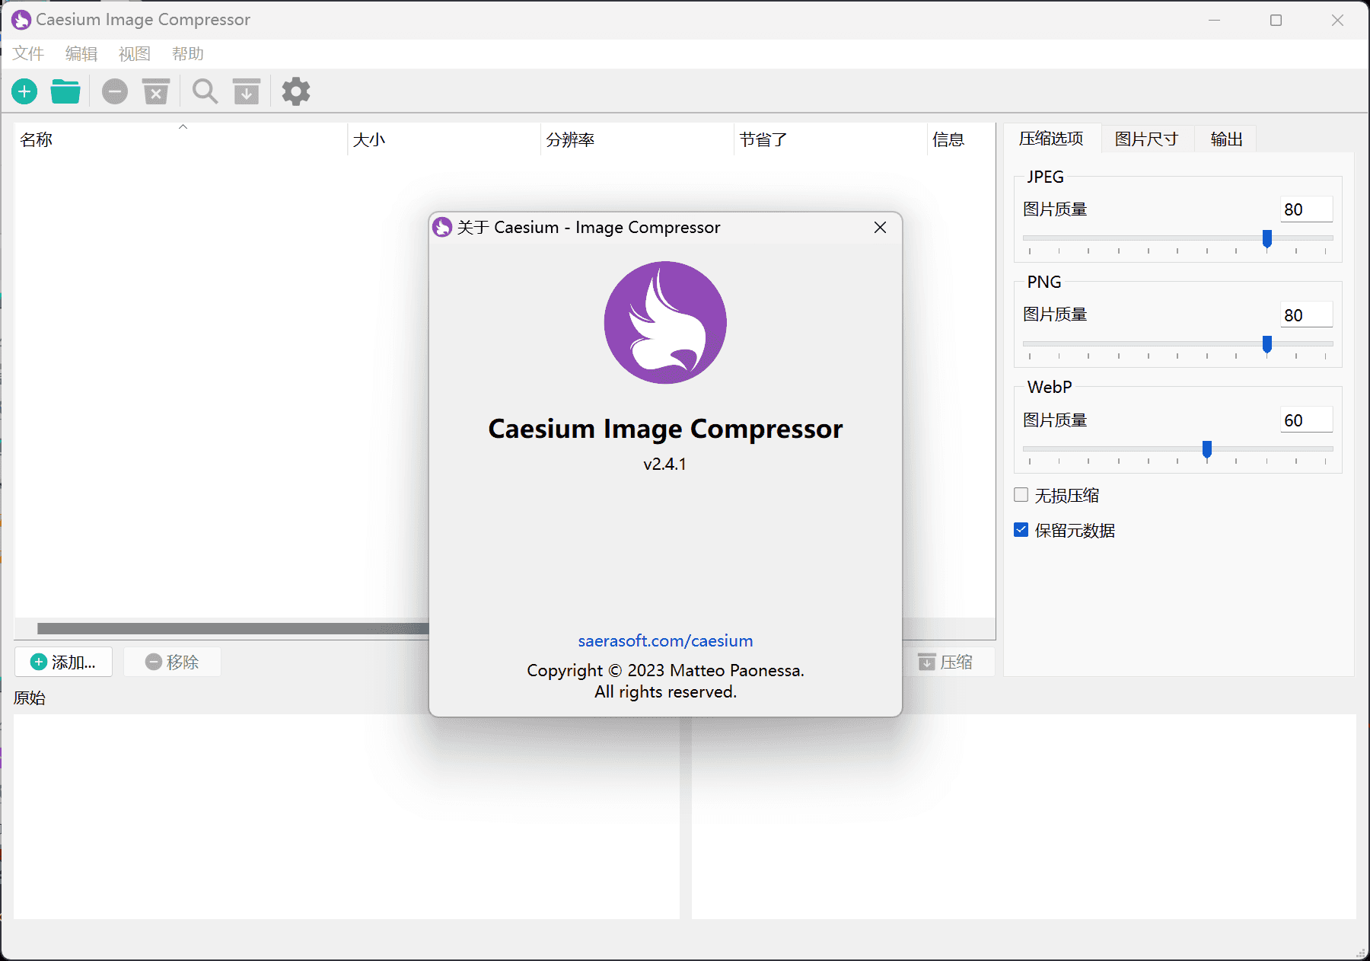Click the v2.4.1 version text
The width and height of the screenshot is (1370, 961).
pos(665,464)
